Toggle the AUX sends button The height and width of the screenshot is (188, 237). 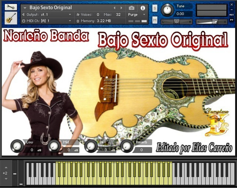pos(232,15)
